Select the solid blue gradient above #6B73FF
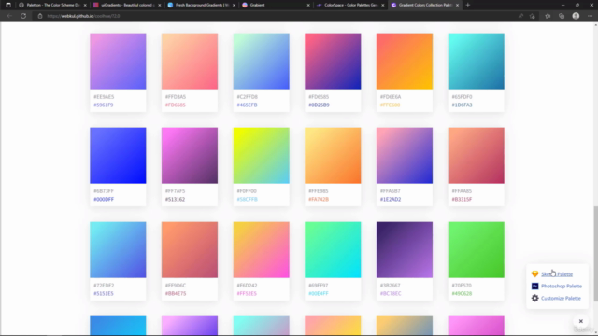Viewport: 598px width, 336px height. point(118,156)
